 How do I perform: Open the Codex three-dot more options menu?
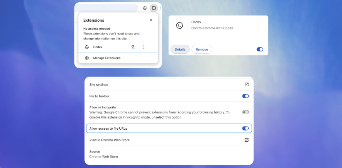click(x=144, y=47)
